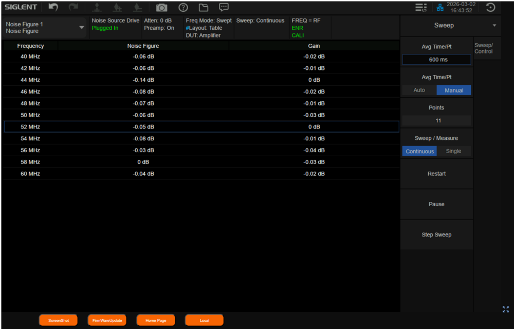The width and height of the screenshot is (514, 329).
Task: Click the network LAN status icon
Action: pos(440,7)
